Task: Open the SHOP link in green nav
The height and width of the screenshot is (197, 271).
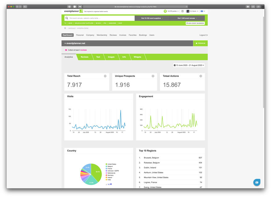Action: pos(120,23)
